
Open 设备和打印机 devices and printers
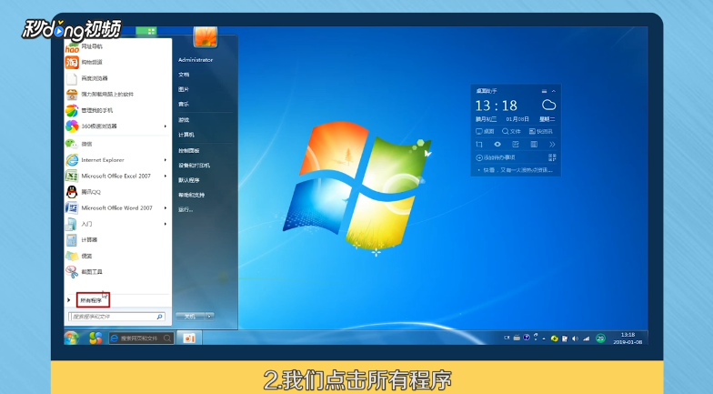click(195, 166)
